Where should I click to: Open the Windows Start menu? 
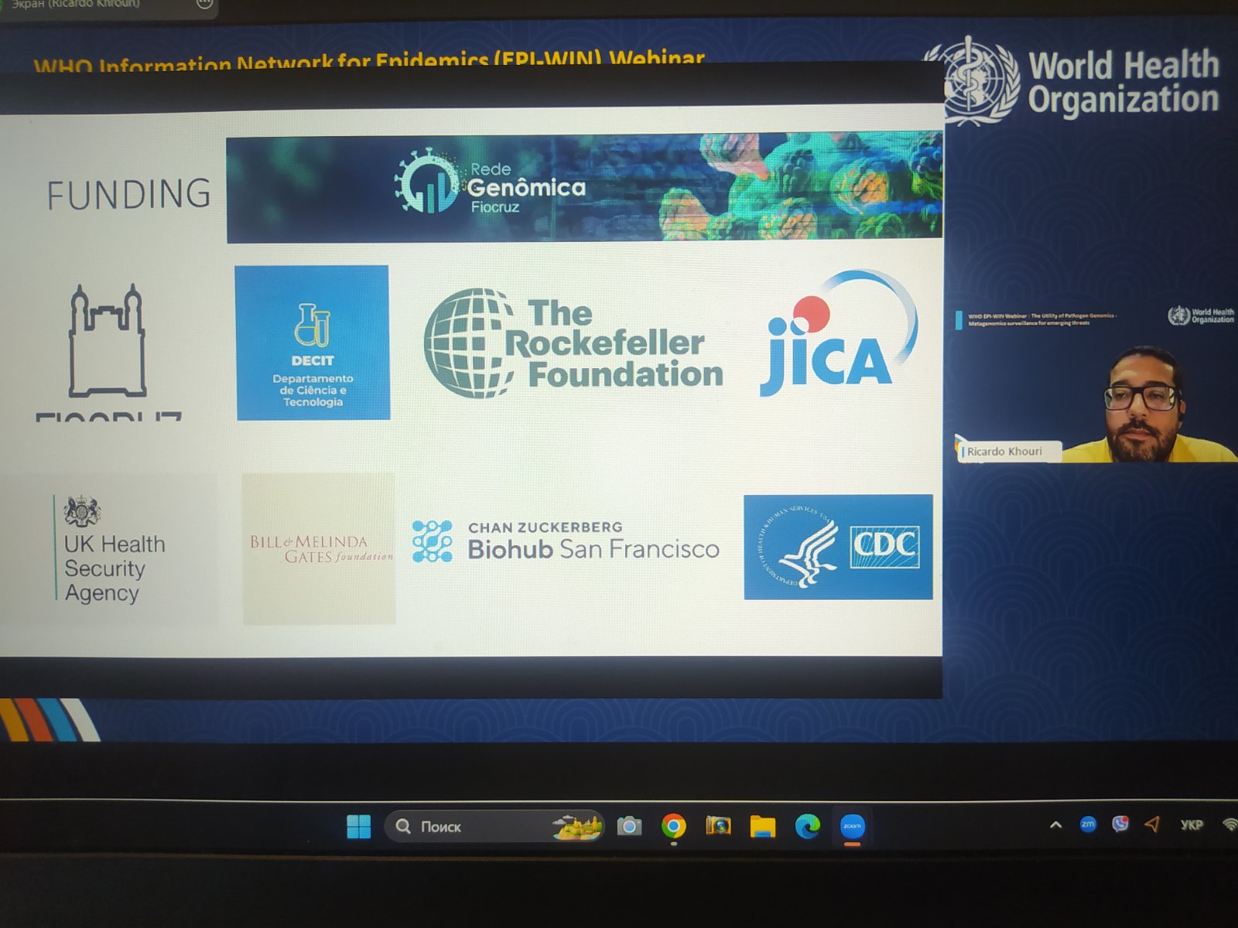(x=358, y=827)
